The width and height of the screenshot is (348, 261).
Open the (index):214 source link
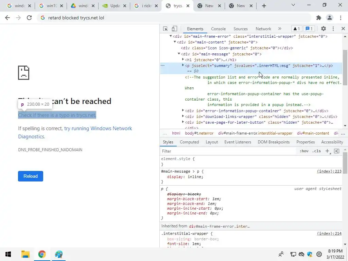point(329,233)
